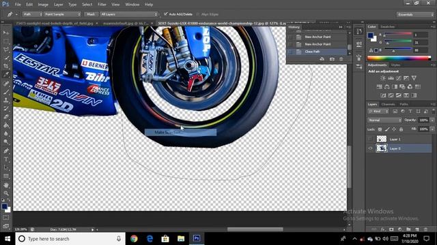The width and height of the screenshot is (437, 245).
Task: Open the Opacity value dropdown arrow
Action: click(432, 120)
